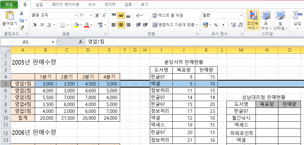Open the 맑은 고딕 font name dropdown

tap(76, 15)
